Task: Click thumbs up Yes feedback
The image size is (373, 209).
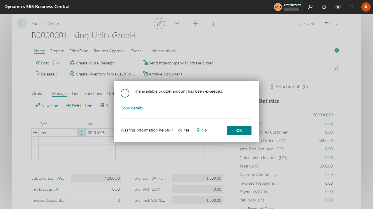Action: [184, 130]
